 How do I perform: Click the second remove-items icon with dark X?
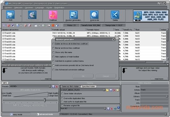tap(29, 25)
